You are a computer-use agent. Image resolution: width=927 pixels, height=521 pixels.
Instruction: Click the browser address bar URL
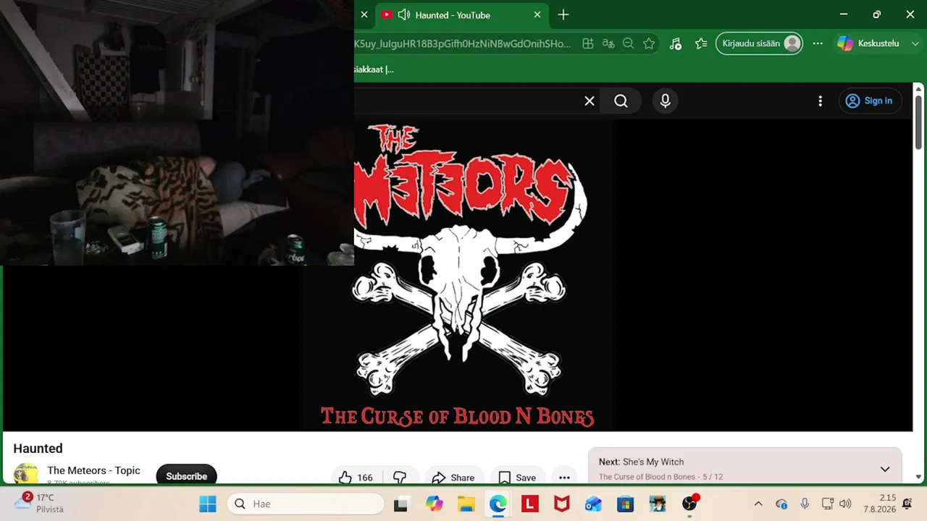click(462, 43)
